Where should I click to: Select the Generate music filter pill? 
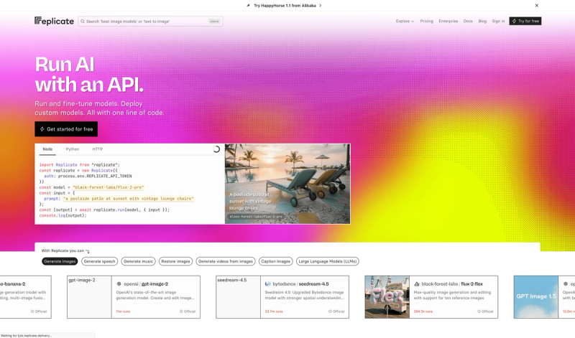pos(138,261)
